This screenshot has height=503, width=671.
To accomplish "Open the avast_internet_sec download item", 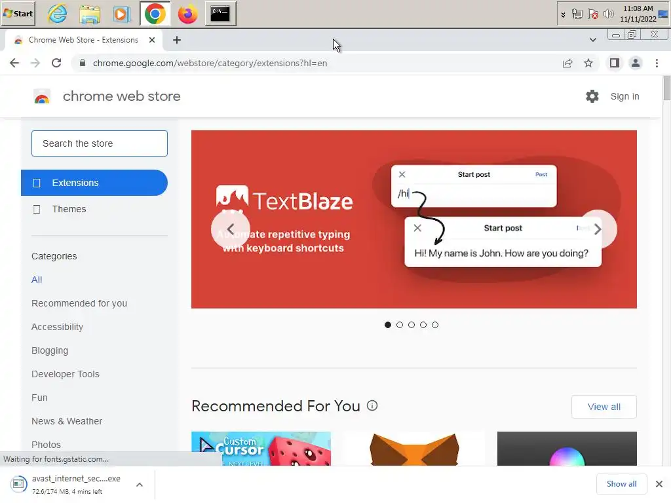I will tap(68, 485).
